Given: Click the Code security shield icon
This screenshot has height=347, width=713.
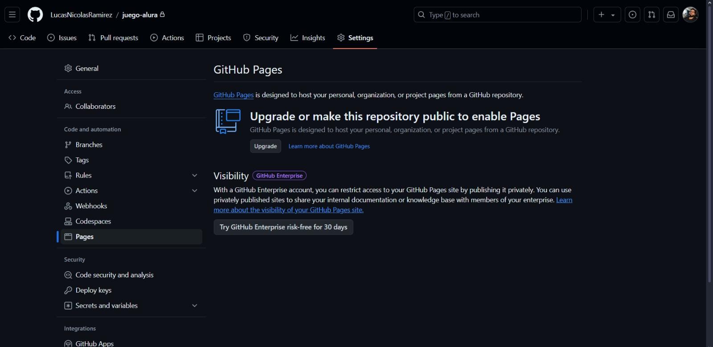Looking at the screenshot, I should (68, 275).
